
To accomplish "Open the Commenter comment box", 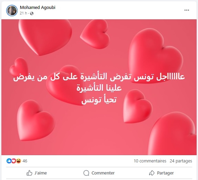I will [99, 173].
